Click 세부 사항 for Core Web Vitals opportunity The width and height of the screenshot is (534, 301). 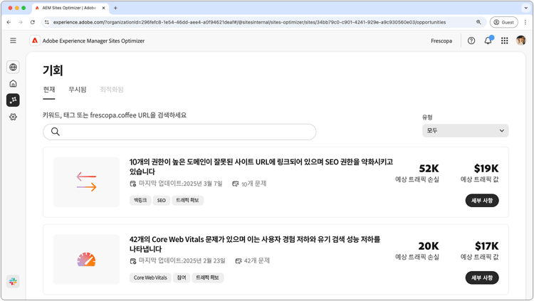482,278
